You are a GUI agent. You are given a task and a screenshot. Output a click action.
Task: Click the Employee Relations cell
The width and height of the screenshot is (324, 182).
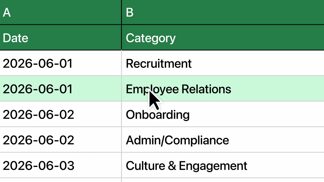tap(223, 88)
